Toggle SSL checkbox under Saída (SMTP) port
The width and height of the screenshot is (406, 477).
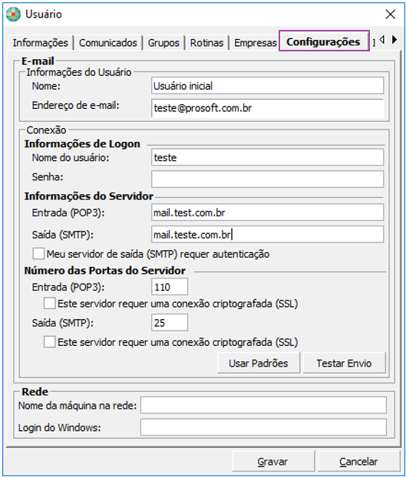[50, 341]
